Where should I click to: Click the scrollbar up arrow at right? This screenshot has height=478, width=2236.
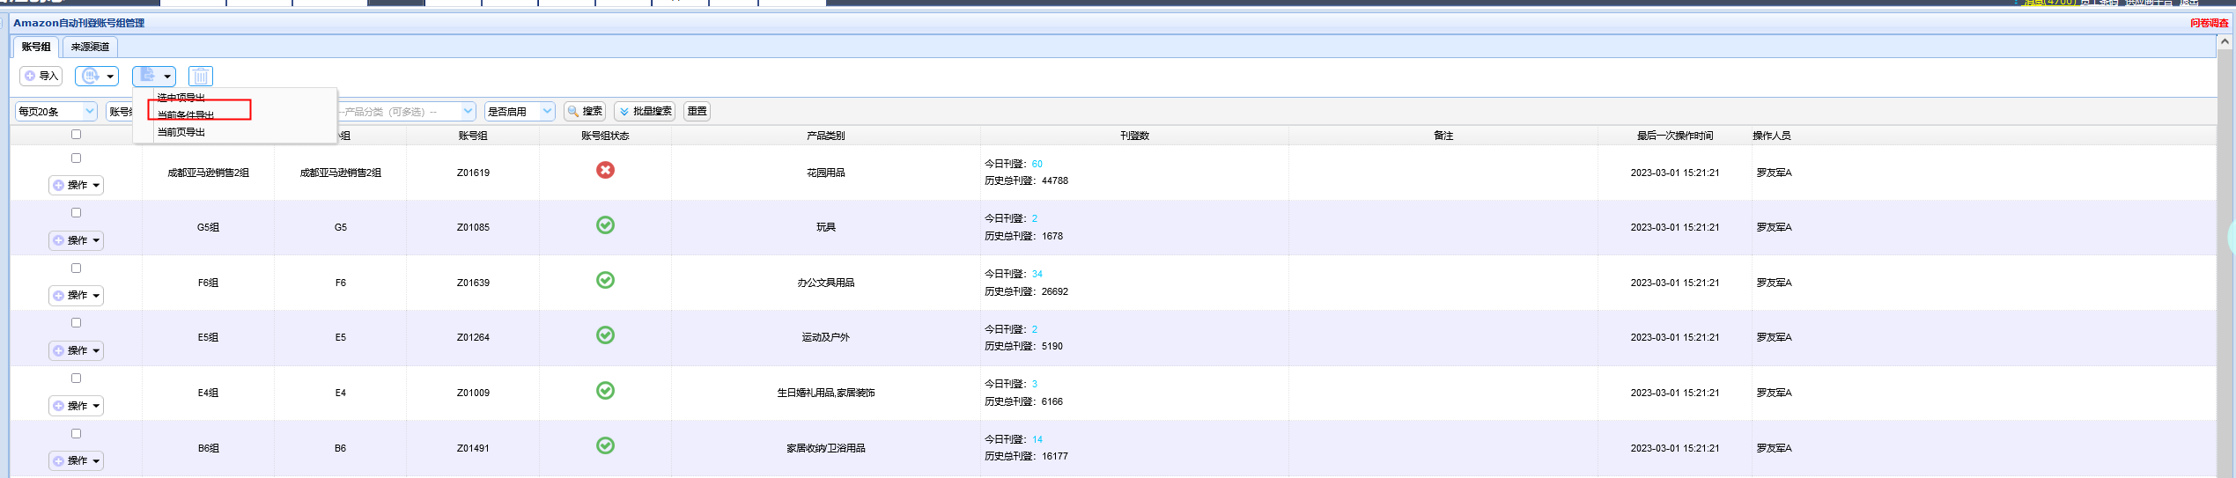point(2226,41)
